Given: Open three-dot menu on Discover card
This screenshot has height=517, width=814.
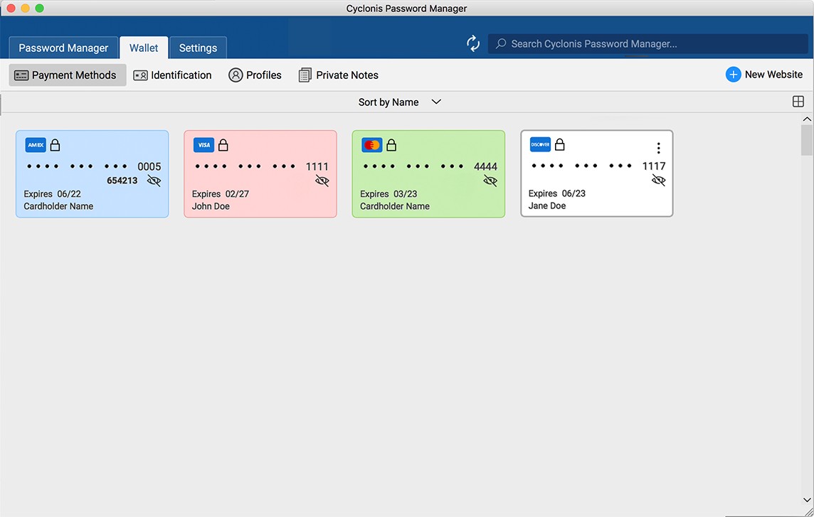Looking at the screenshot, I should click(x=658, y=148).
